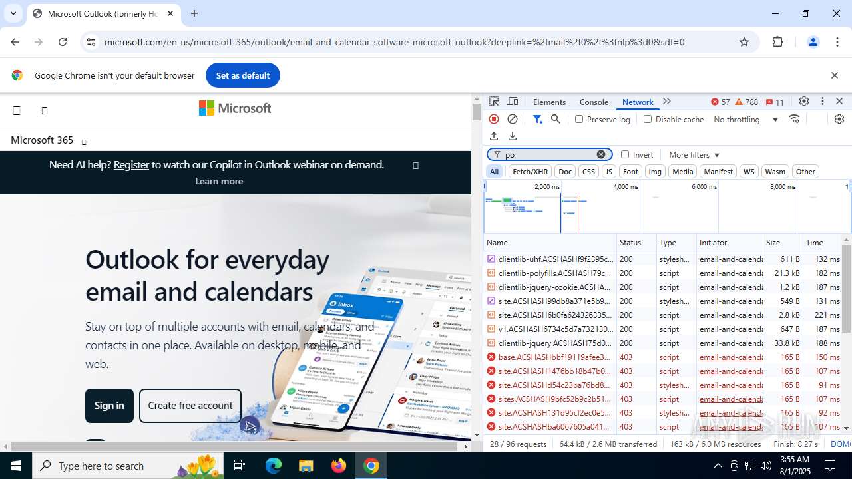Open Chrome extensions puzzle icon
Viewport: 852px width, 479px height.
coord(778,42)
